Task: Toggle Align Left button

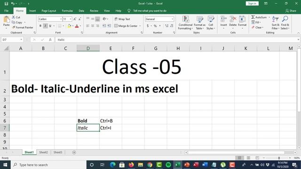Action: point(88,26)
